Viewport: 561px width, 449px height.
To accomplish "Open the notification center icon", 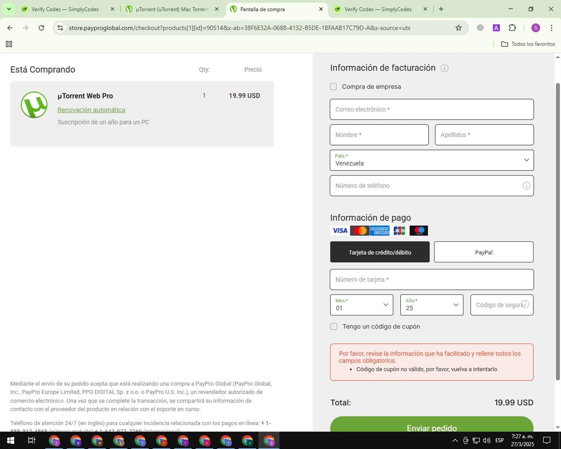I will pos(547,440).
